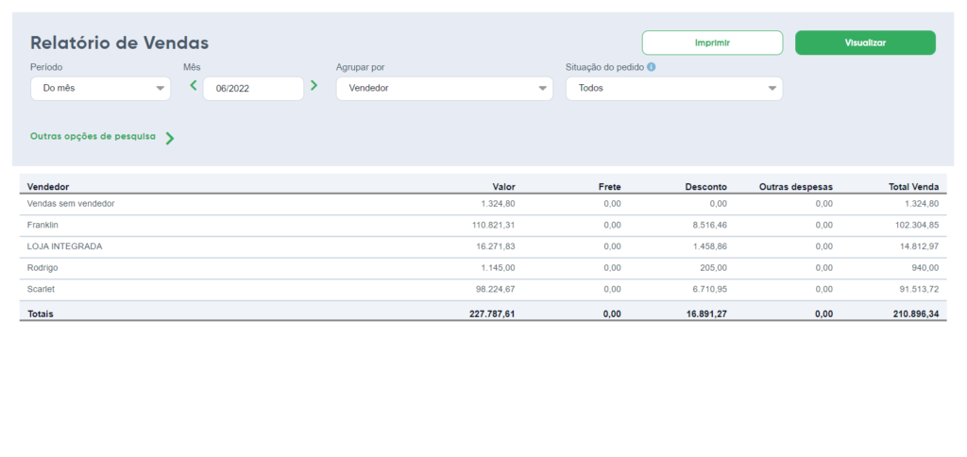Click the Valor column header

pyautogui.click(x=504, y=186)
